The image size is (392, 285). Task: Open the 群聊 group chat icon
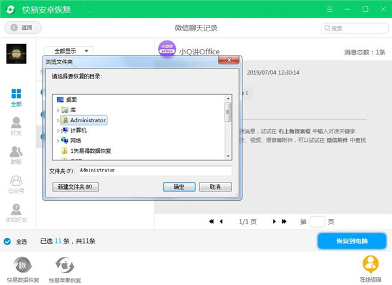(x=16, y=152)
